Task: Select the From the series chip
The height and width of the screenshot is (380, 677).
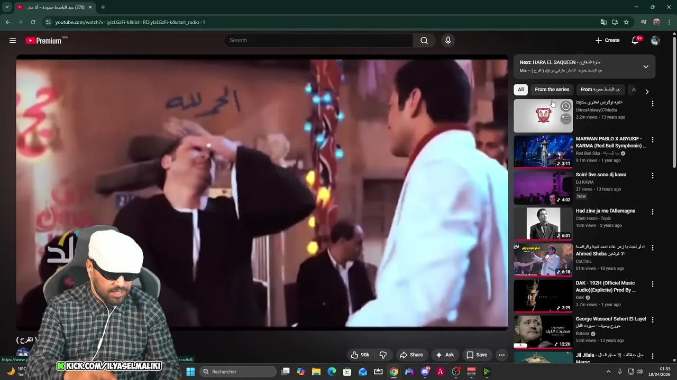Action: point(552,90)
